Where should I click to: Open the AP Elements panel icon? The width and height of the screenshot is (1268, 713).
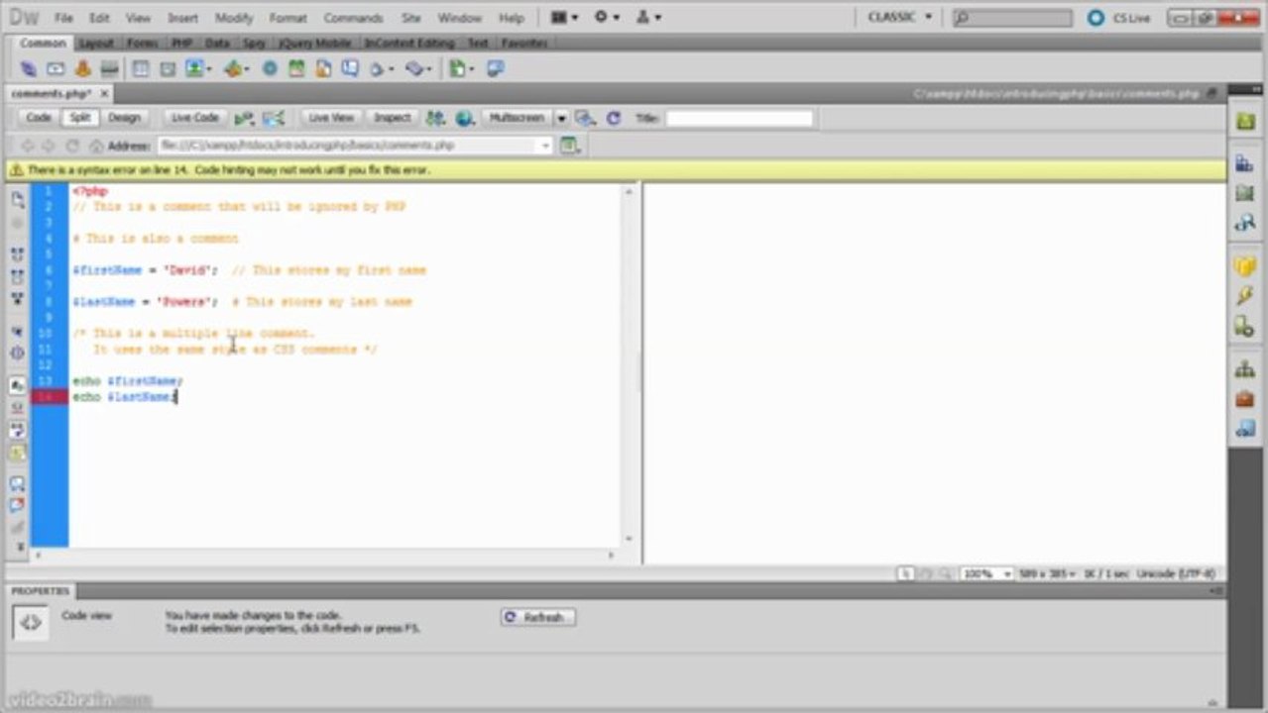click(1244, 193)
